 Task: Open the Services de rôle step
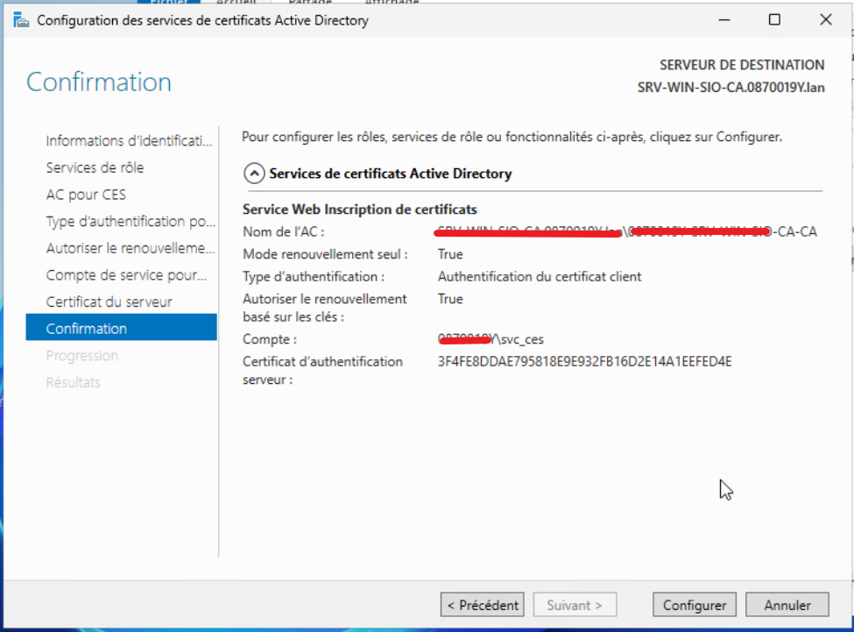pos(95,167)
